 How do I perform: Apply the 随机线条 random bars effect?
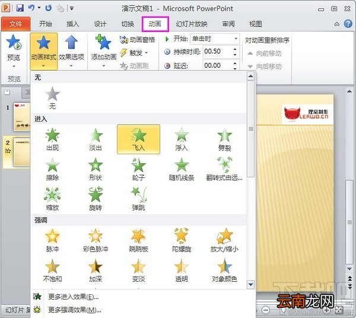coord(182,169)
